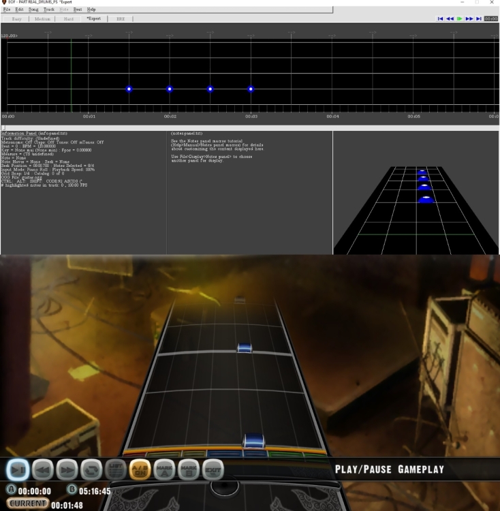Image resolution: width=500 pixels, height=511 pixels.
Task: Open the Beat menu
Action: [x=78, y=10]
